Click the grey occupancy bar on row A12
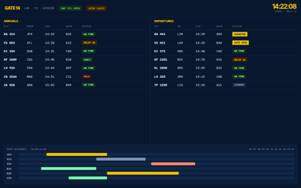 pyautogui.click(x=121, y=159)
